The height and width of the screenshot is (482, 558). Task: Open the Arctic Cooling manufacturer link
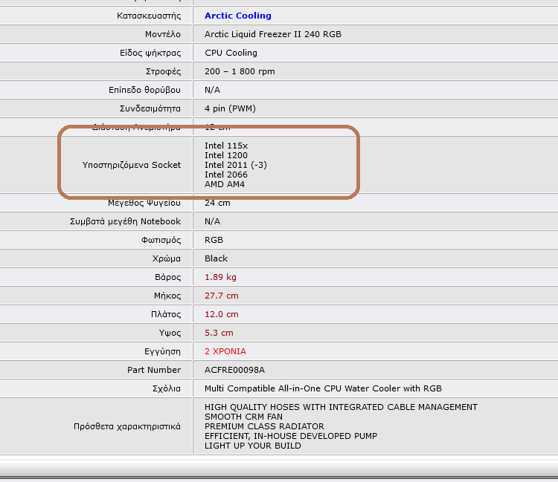coord(238,16)
